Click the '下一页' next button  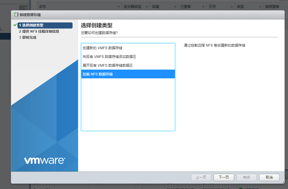(x=224, y=177)
